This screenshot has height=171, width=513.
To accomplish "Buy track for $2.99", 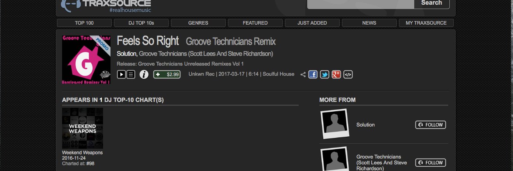I will point(167,74).
